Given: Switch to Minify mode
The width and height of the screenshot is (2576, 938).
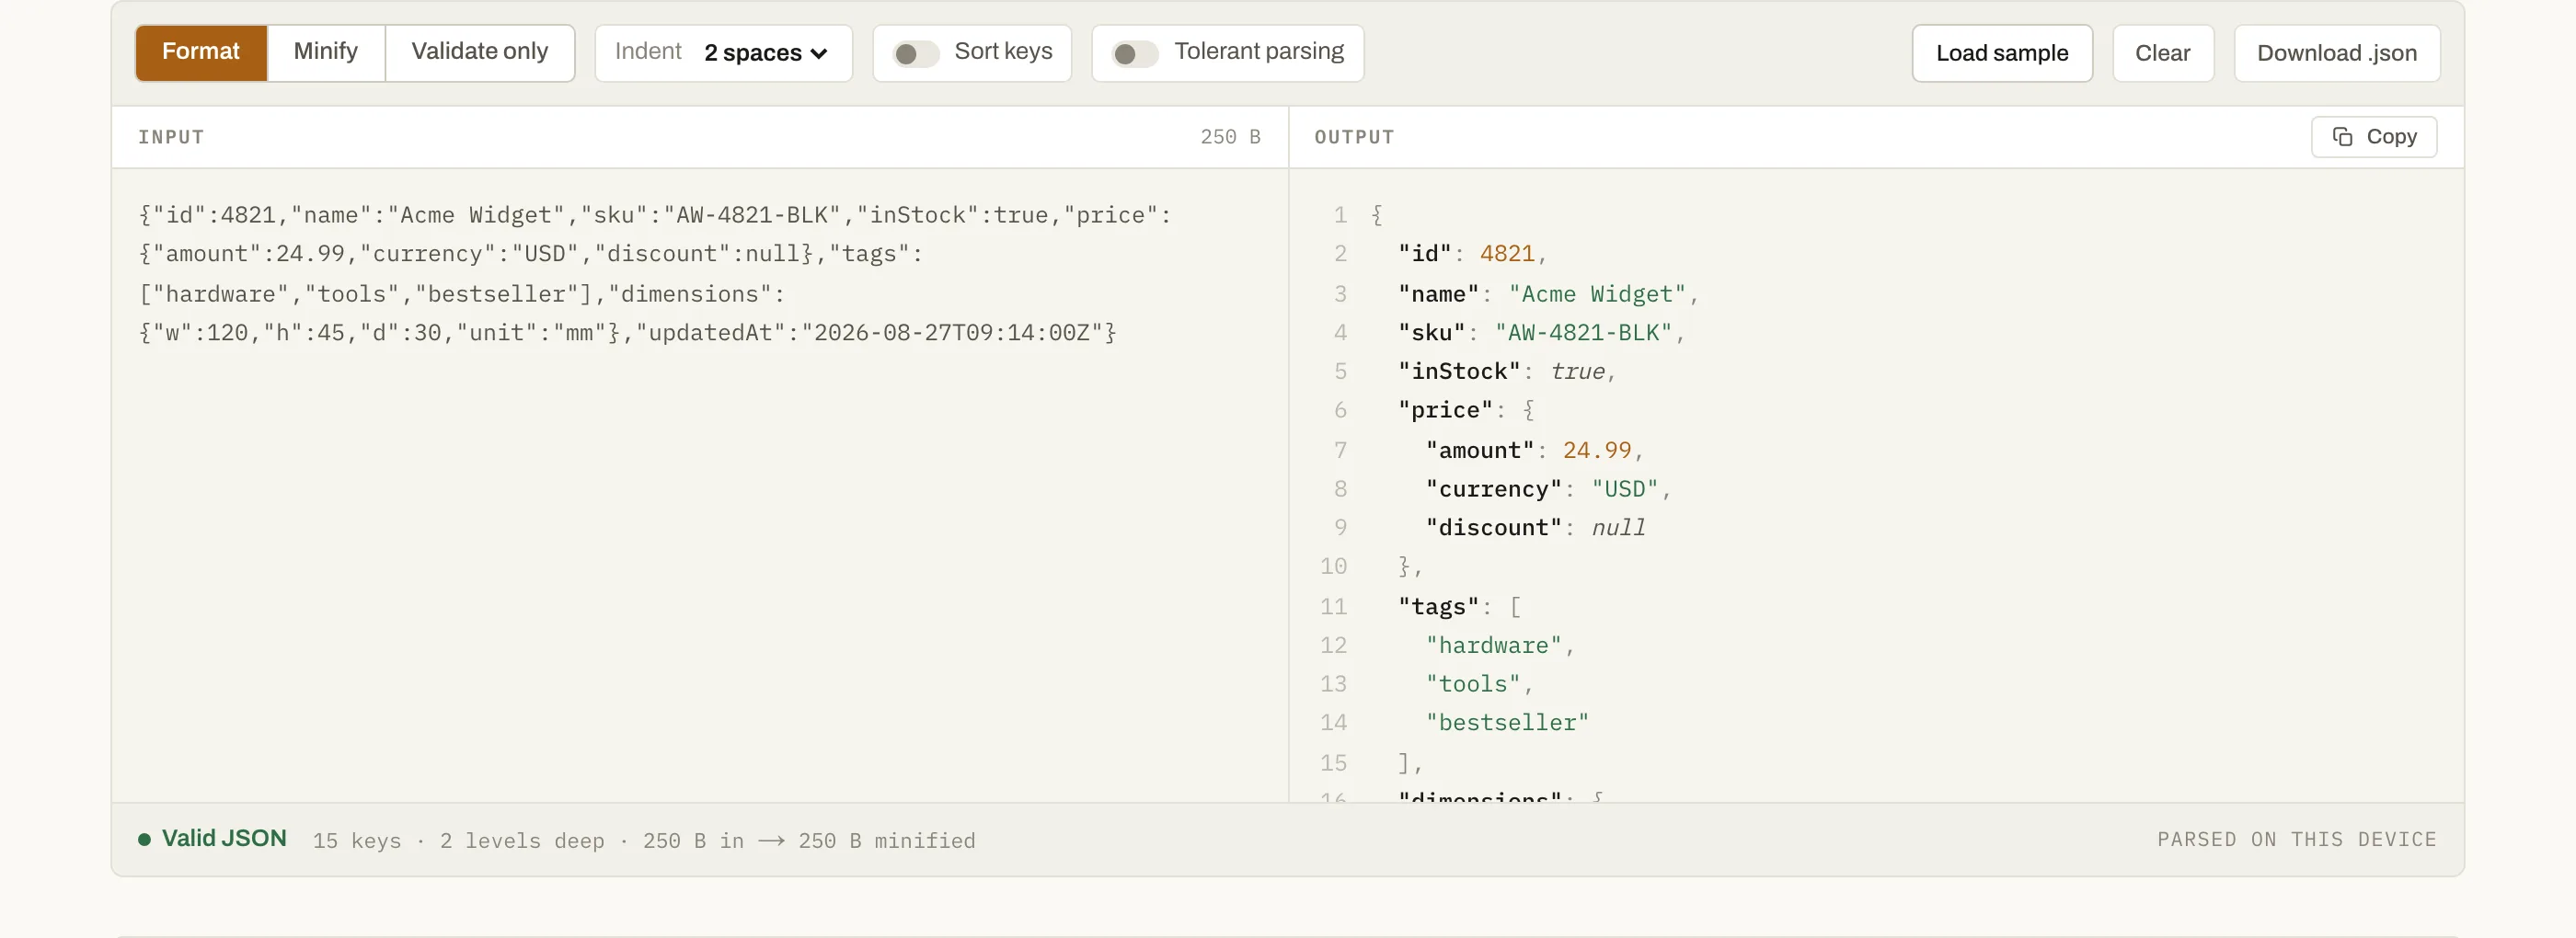Looking at the screenshot, I should tap(326, 53).
